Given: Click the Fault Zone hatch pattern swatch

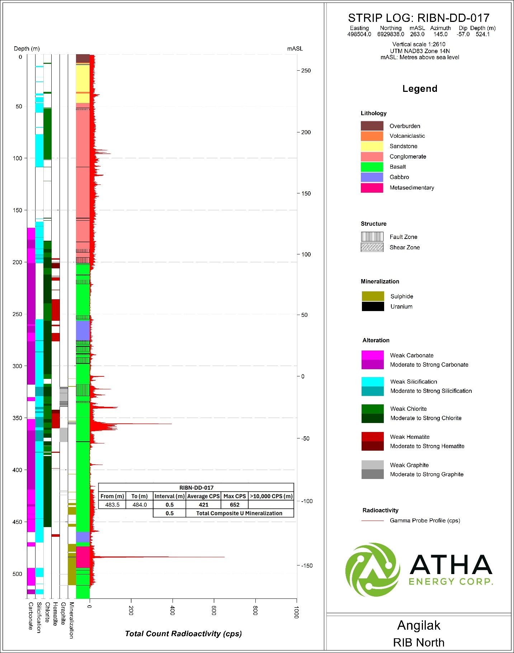Looking at the screenshot, I should click(x=372, y=237).
